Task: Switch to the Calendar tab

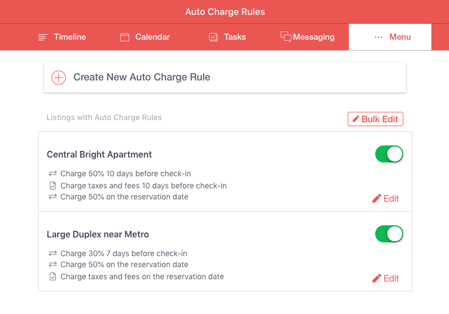Action: (x=145, y=37)
